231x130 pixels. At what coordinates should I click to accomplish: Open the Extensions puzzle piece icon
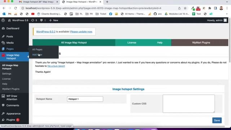click(x=210, y=8)
